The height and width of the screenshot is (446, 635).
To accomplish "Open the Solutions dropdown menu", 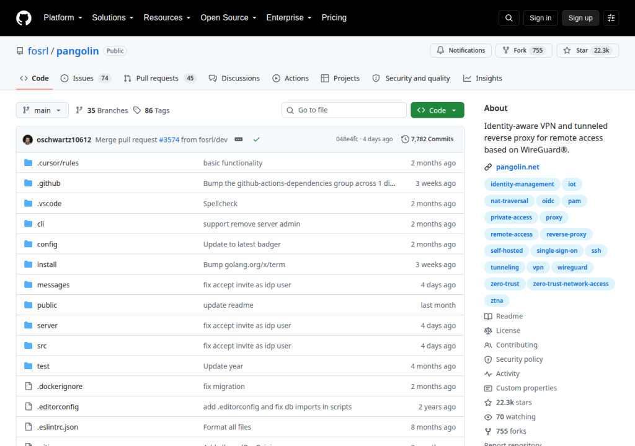I will [x=113, y=18].
